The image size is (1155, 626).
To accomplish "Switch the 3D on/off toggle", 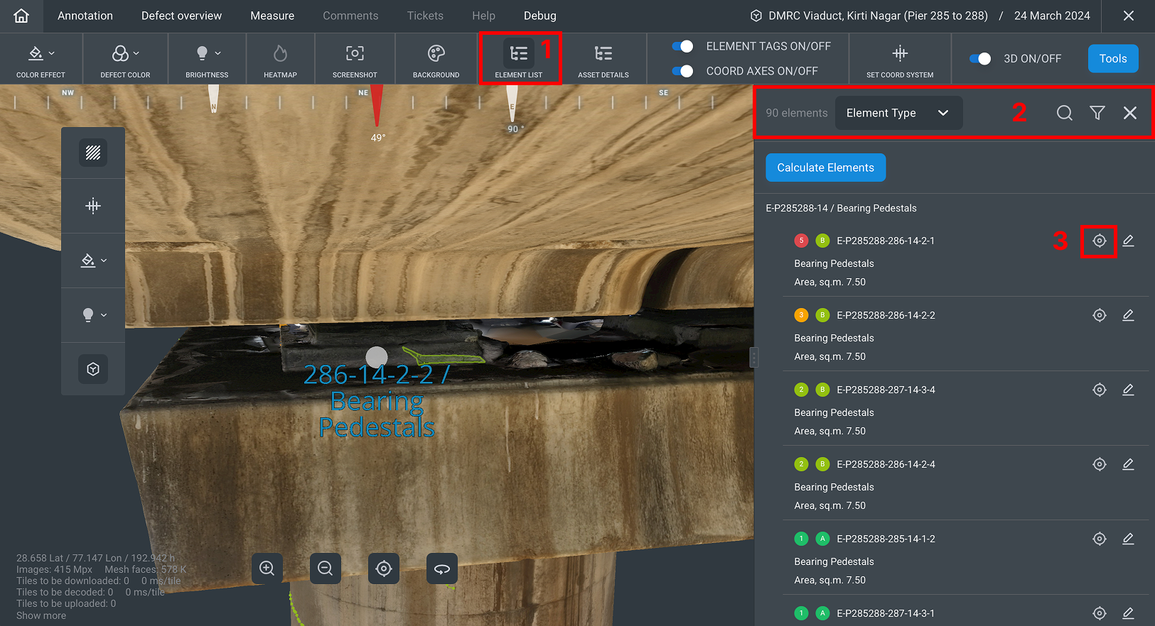I will point(980,59).
